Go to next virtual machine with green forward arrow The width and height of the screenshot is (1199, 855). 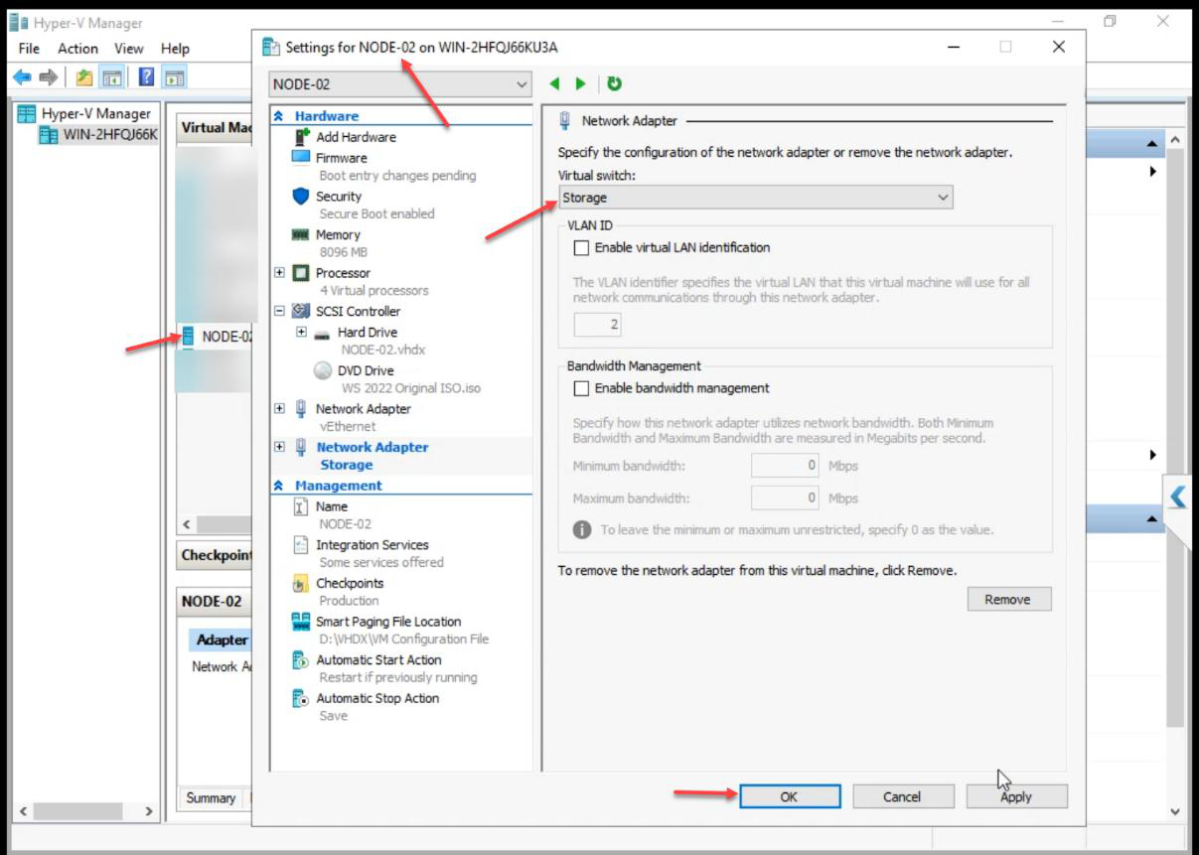pyautogui.click(x=581, y=84)
